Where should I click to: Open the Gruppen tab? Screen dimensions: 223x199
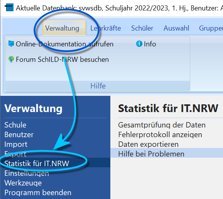coord(211,28)
